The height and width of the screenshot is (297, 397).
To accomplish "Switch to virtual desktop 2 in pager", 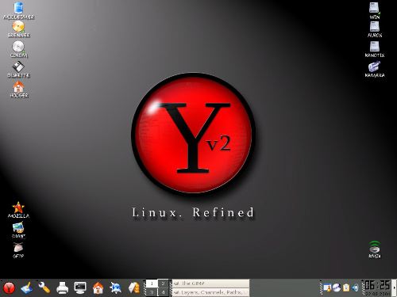I will pyautogui.click(x=163, y=284).
